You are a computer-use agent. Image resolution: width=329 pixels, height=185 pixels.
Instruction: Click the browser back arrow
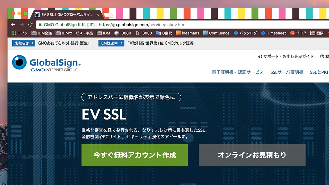click(13, 25)
